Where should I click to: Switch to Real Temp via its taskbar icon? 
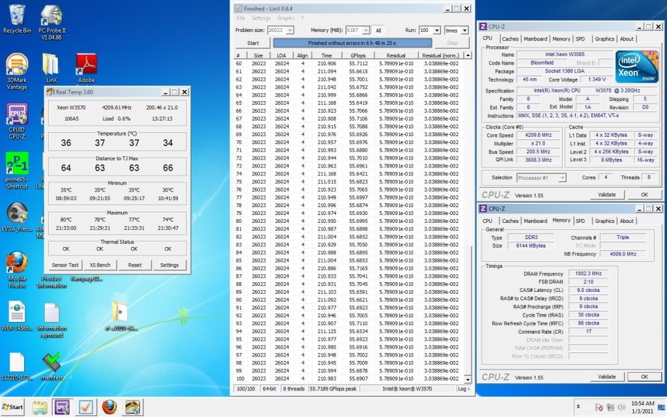(132, 407)
